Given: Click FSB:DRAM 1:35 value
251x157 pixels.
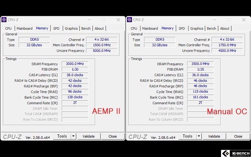Looking at the screenshot, I should click(x=200, y=70).
